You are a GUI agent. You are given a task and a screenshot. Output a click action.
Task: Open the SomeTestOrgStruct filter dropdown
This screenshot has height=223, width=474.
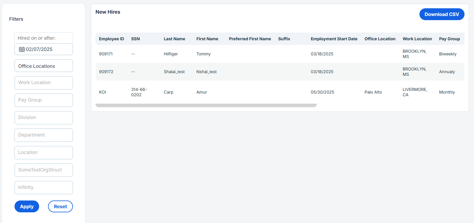click(44, 170)
